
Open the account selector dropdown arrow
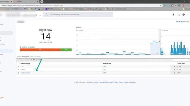coord(40,15)
